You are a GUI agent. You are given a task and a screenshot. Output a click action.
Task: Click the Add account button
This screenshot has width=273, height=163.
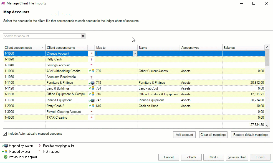tap(184, 135)
